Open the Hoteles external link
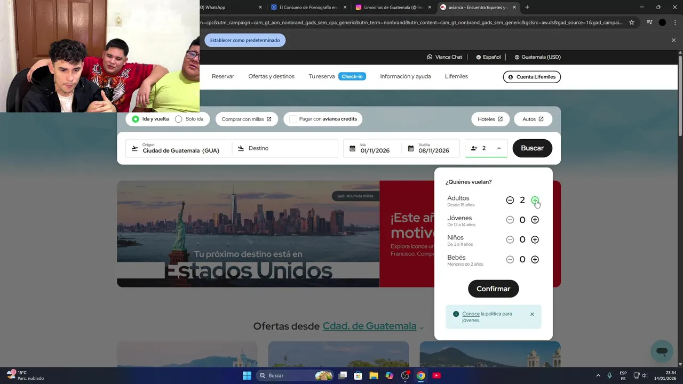683x384 pixels. (x=490, y=119)
